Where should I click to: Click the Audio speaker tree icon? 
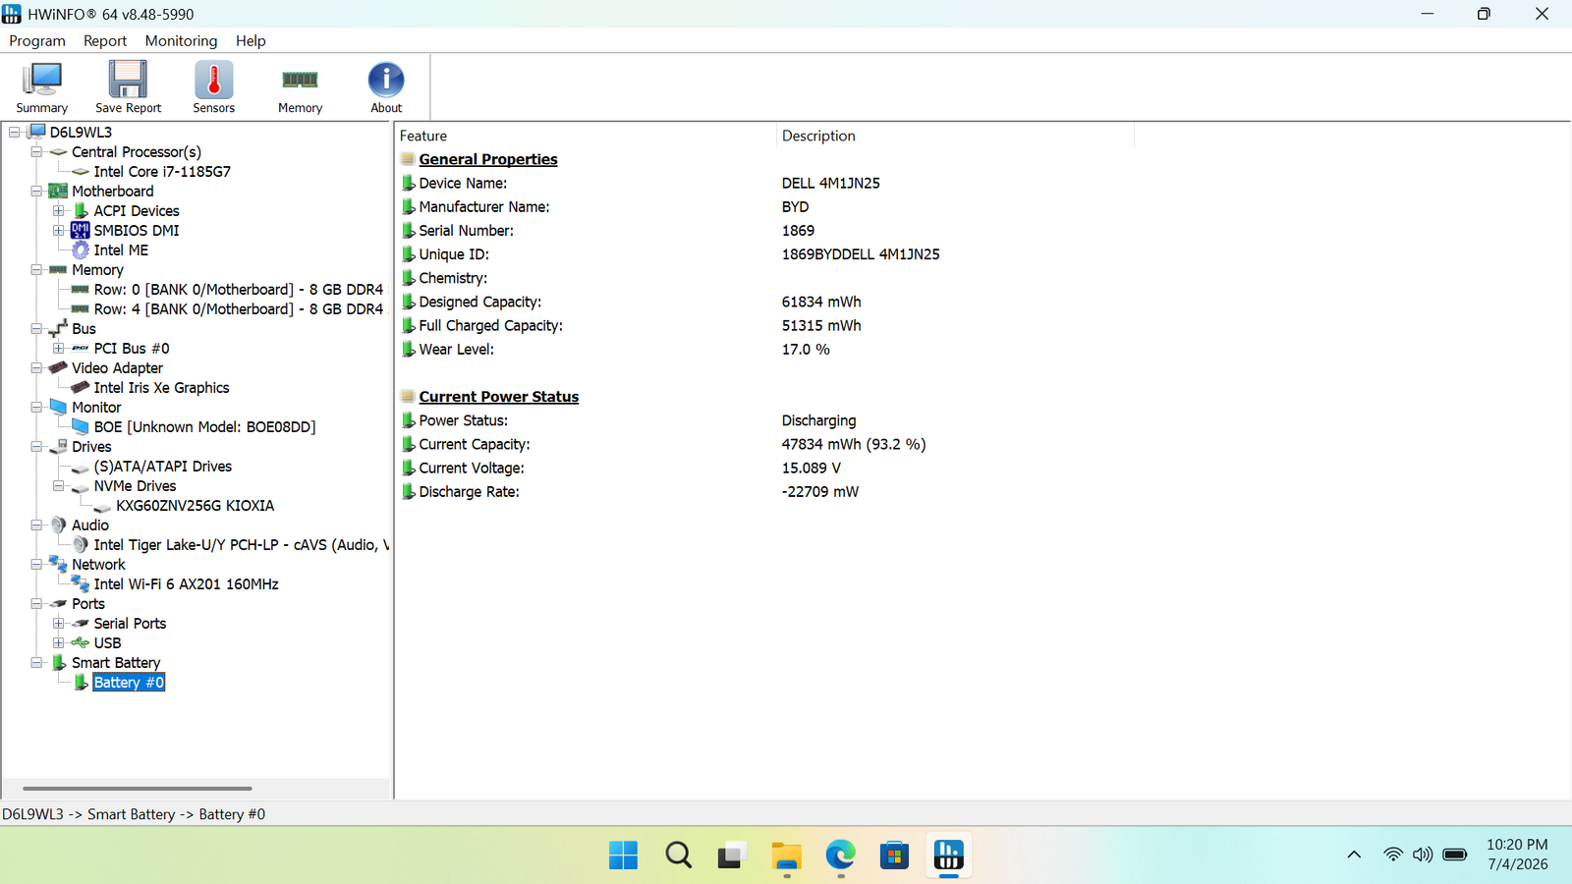[58, 525]
